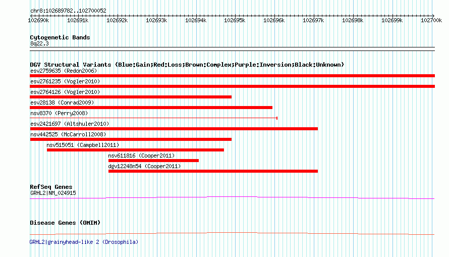Click the 102694k ruler tick label

pos(196,20)
